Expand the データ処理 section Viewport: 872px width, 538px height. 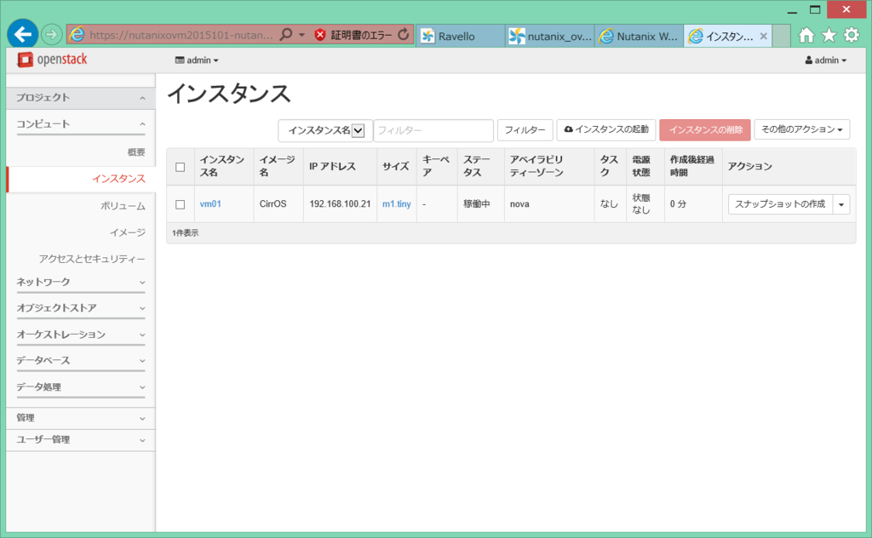pyautogui.click(x=81, y=386)
